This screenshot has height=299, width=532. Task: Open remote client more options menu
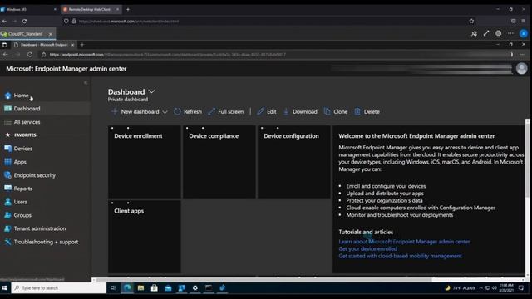click(x=510, y=33)
